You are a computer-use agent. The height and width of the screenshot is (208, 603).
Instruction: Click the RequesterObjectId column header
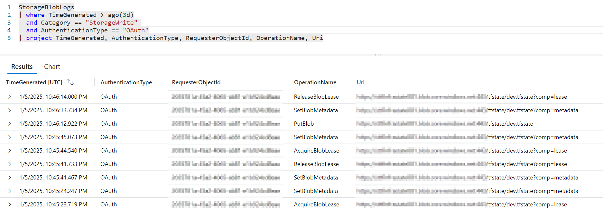[196, 82]
